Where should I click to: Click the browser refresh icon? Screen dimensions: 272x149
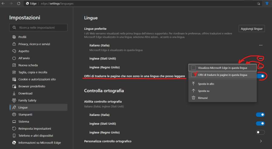(x=18, y=3)
